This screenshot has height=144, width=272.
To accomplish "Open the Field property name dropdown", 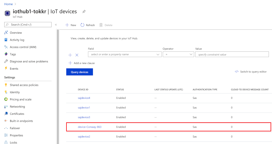I will pyautogui.click(x=125, y=54).
